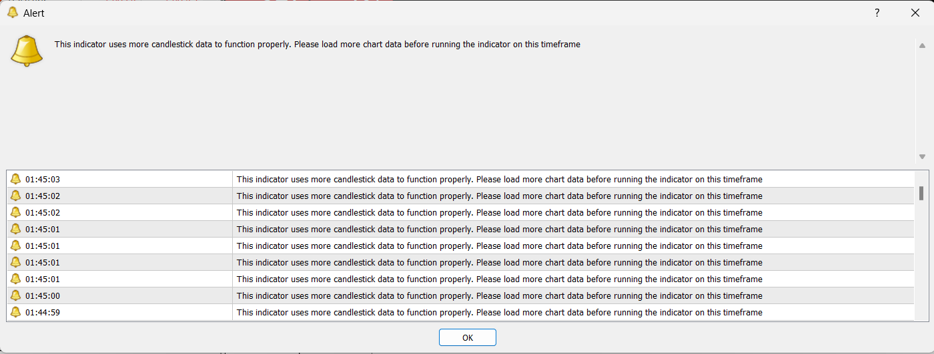The image size is (934, 354).
Task: Select the 01:45:03 timestamp cell
Action: [x=43, y=179]
